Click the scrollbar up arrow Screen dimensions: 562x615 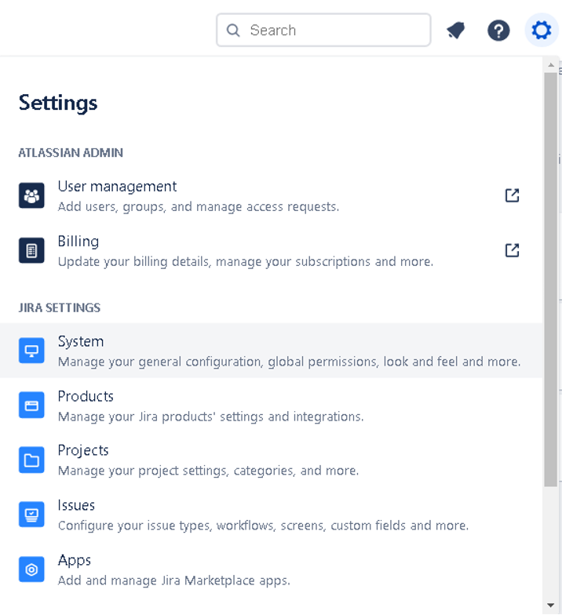551,64
